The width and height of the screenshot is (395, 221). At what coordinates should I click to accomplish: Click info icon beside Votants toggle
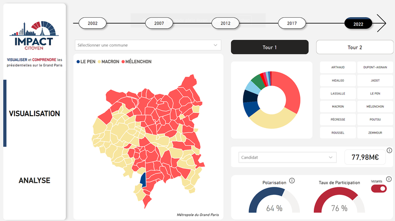[389, 179]
